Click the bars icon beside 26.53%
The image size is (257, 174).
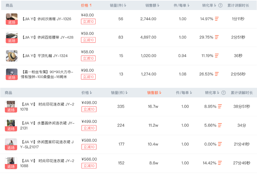pyautogui.click(x=217, y=74)
